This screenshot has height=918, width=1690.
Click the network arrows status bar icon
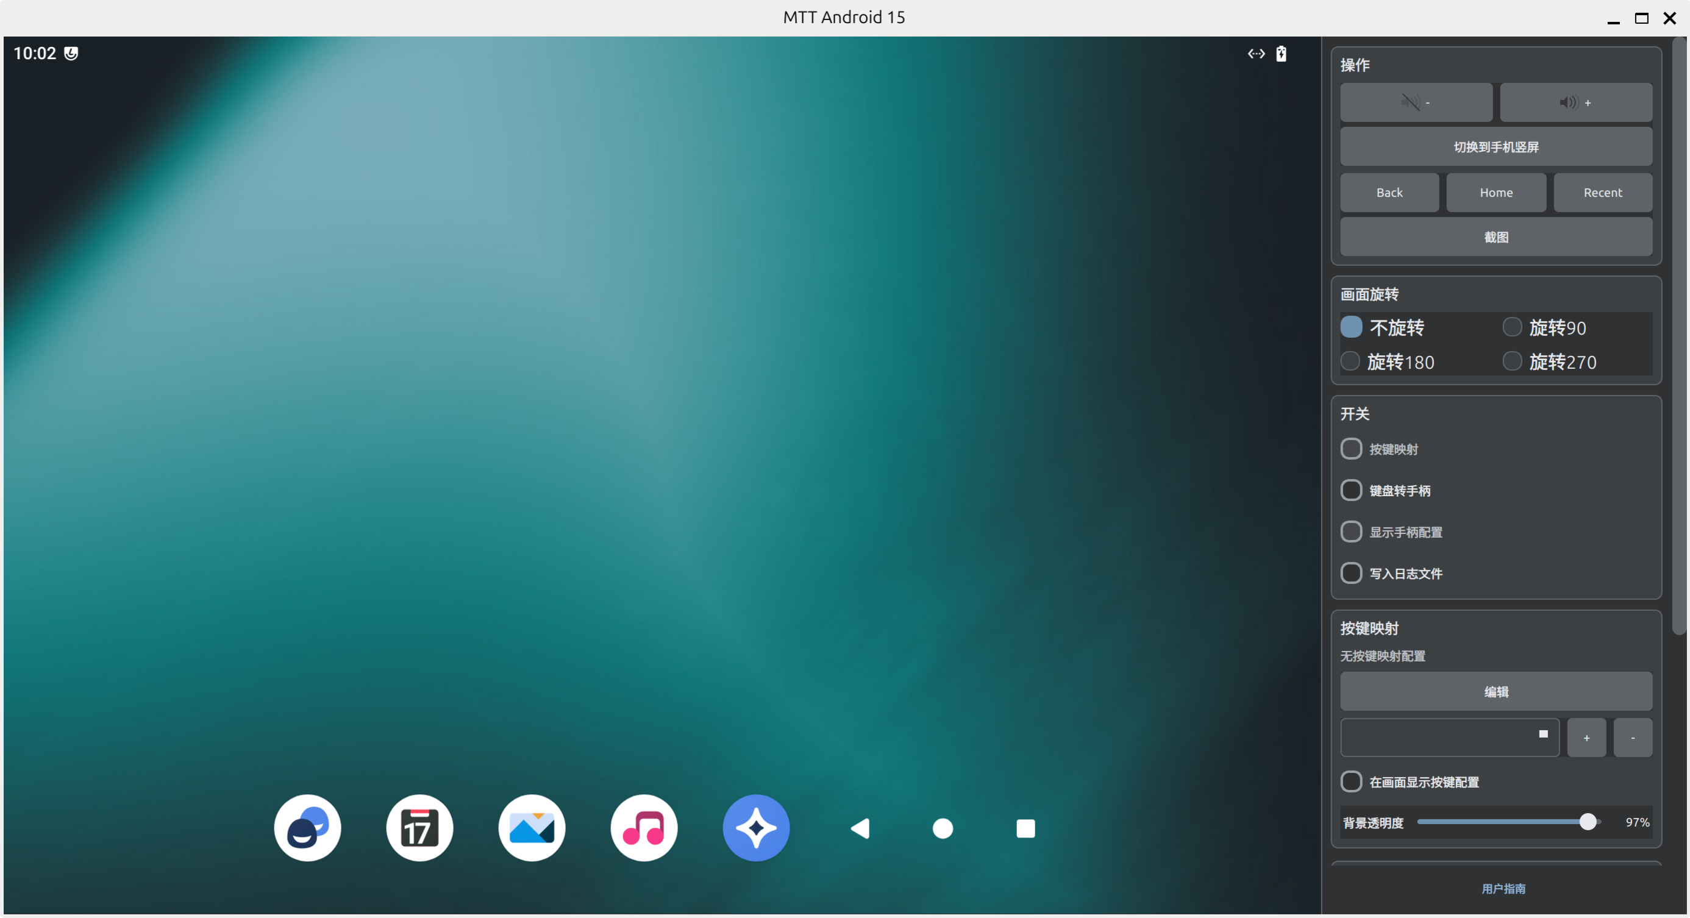[x=1256, y=54]
